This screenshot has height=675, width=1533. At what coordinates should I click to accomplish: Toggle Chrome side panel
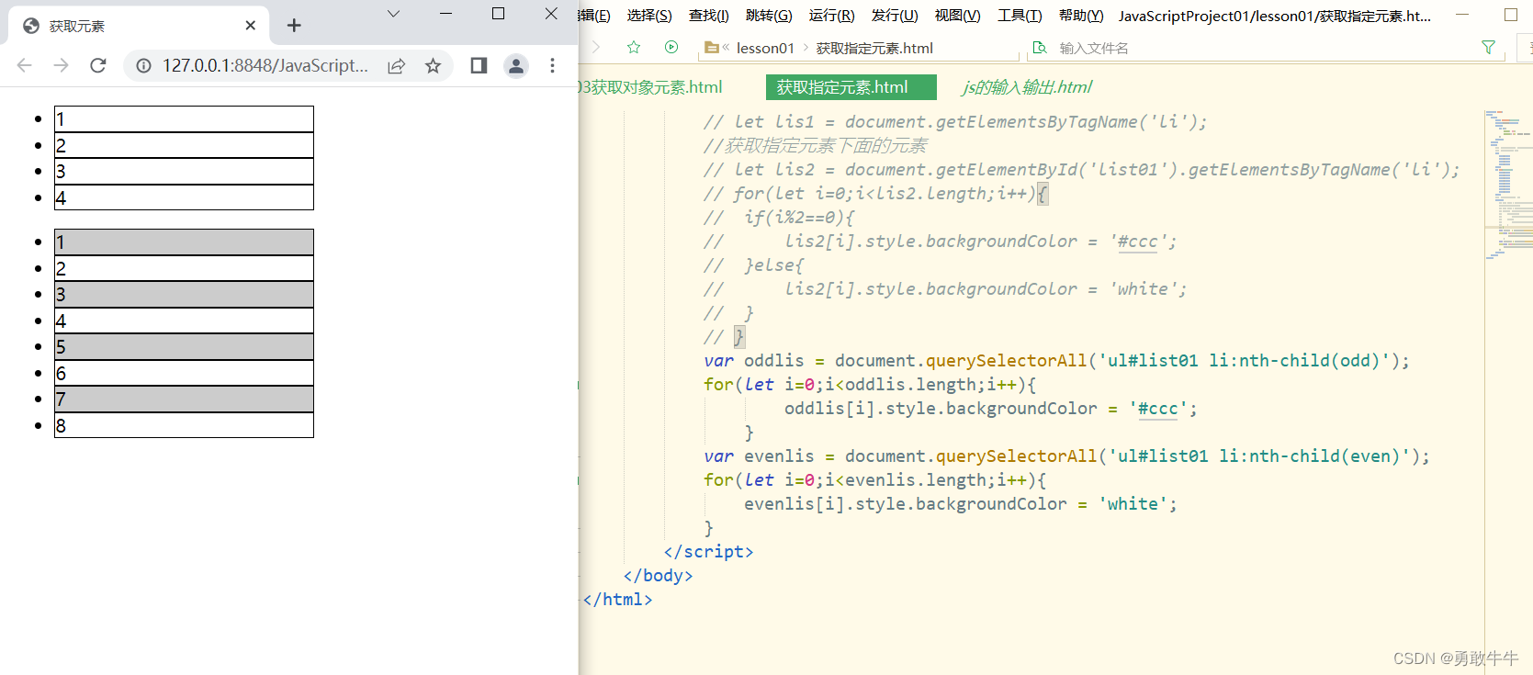pos(479,65)
